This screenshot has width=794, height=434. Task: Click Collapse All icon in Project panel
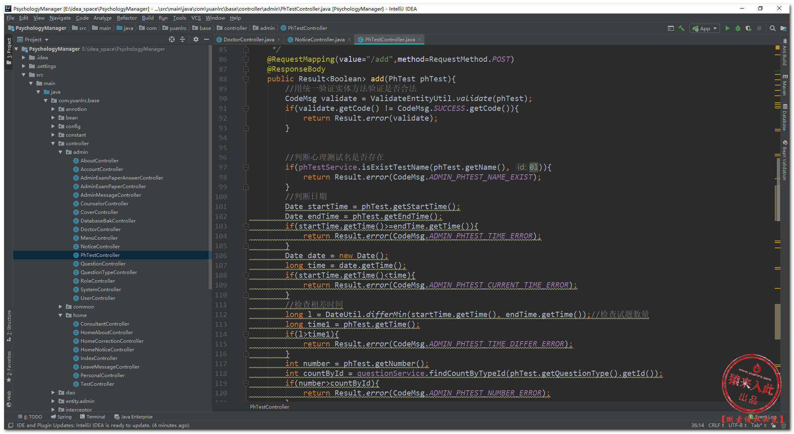pyautogui.click(x=182, y=39)
